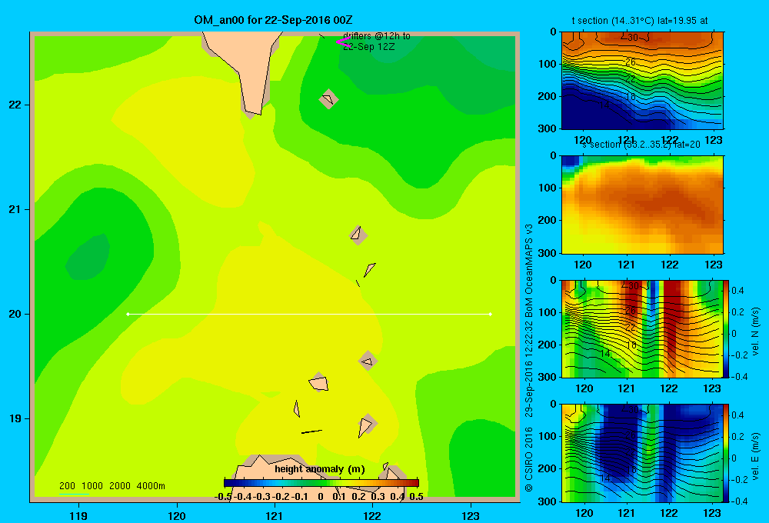Open the salinity section thumbnail plot

[x=642, y=205]
